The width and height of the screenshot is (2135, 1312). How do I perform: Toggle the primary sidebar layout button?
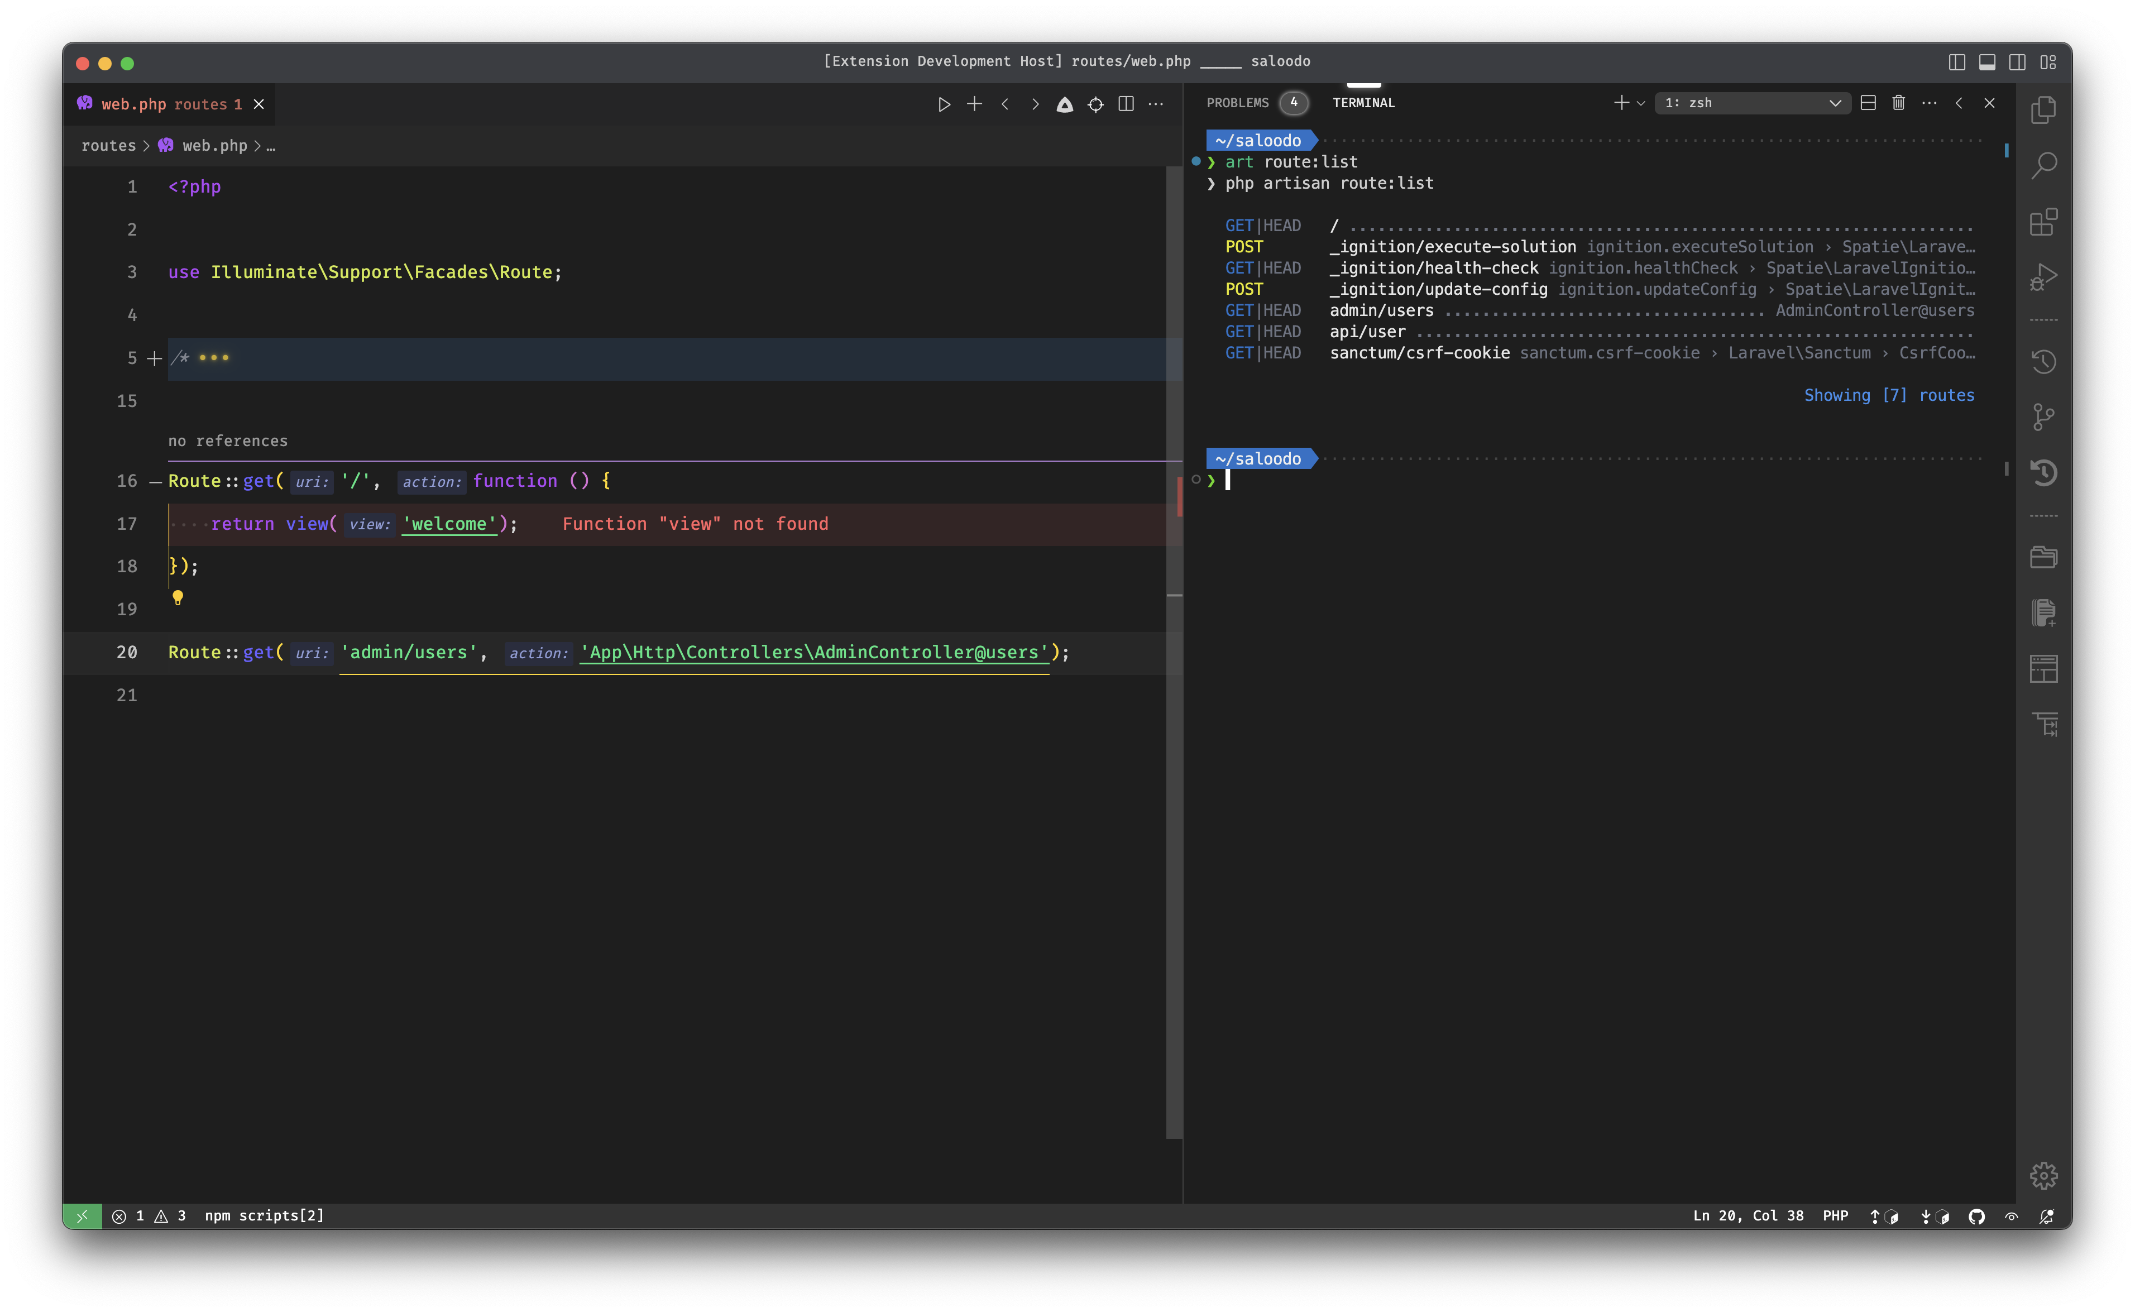coord(1956,61)
